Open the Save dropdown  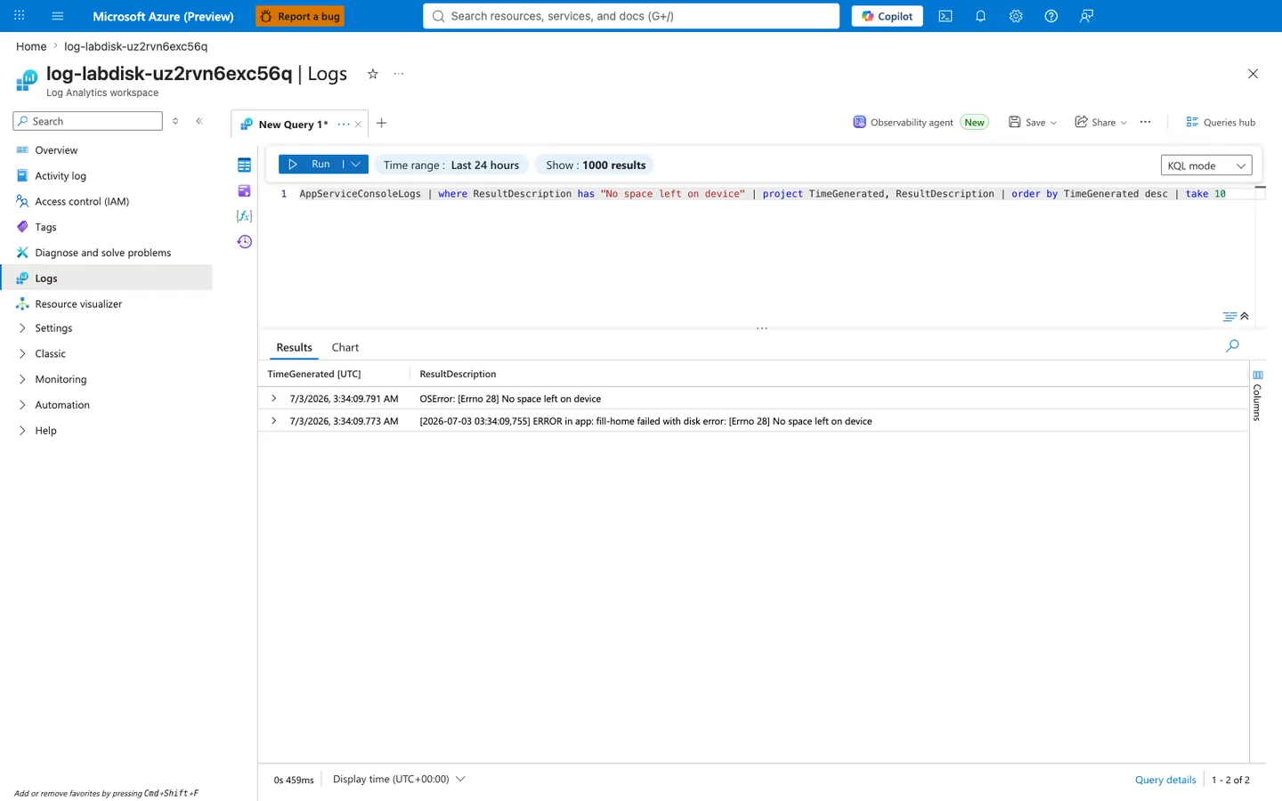click(1033, 123)
